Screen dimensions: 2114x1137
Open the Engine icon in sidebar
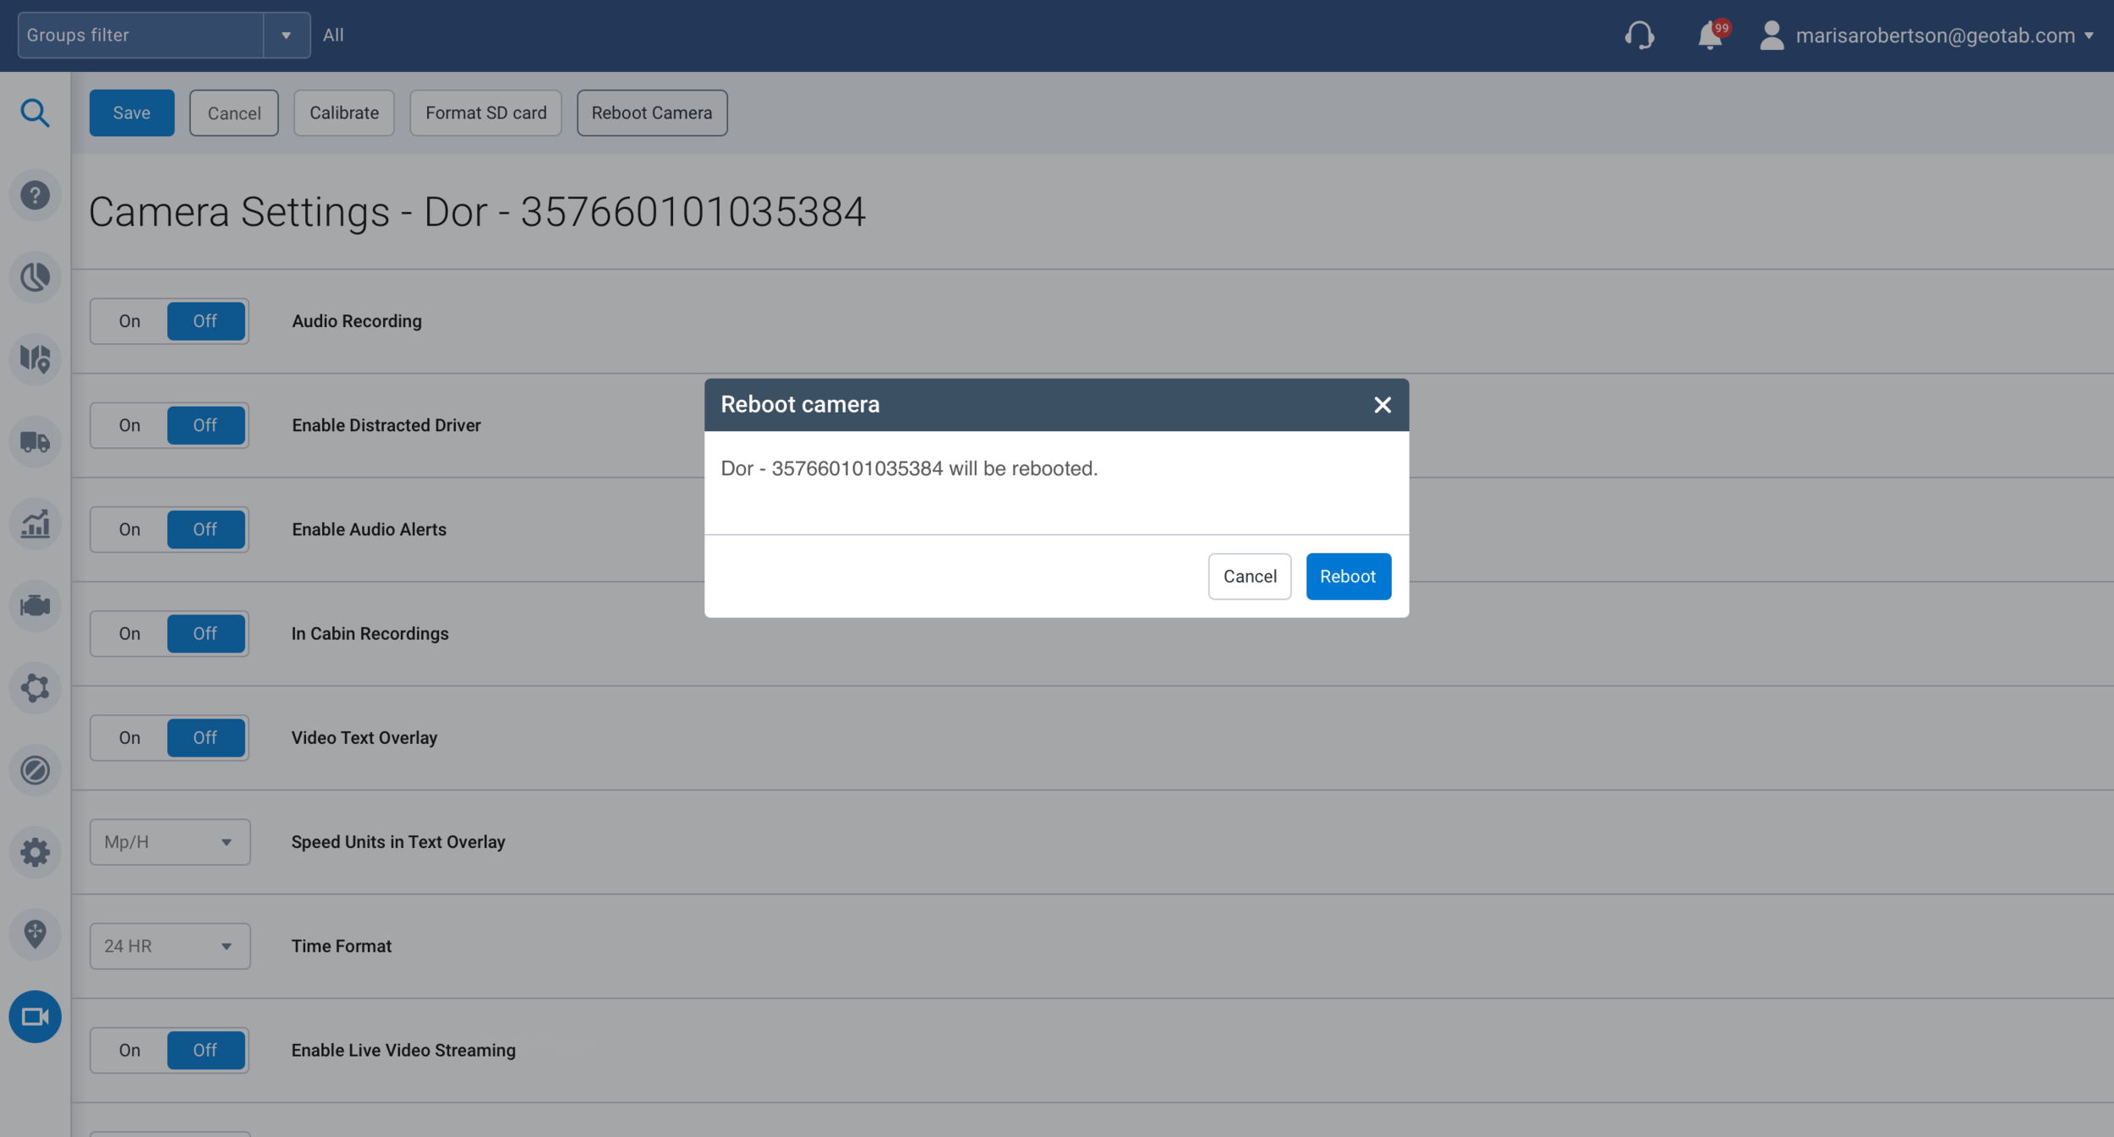tap(35, 605)
